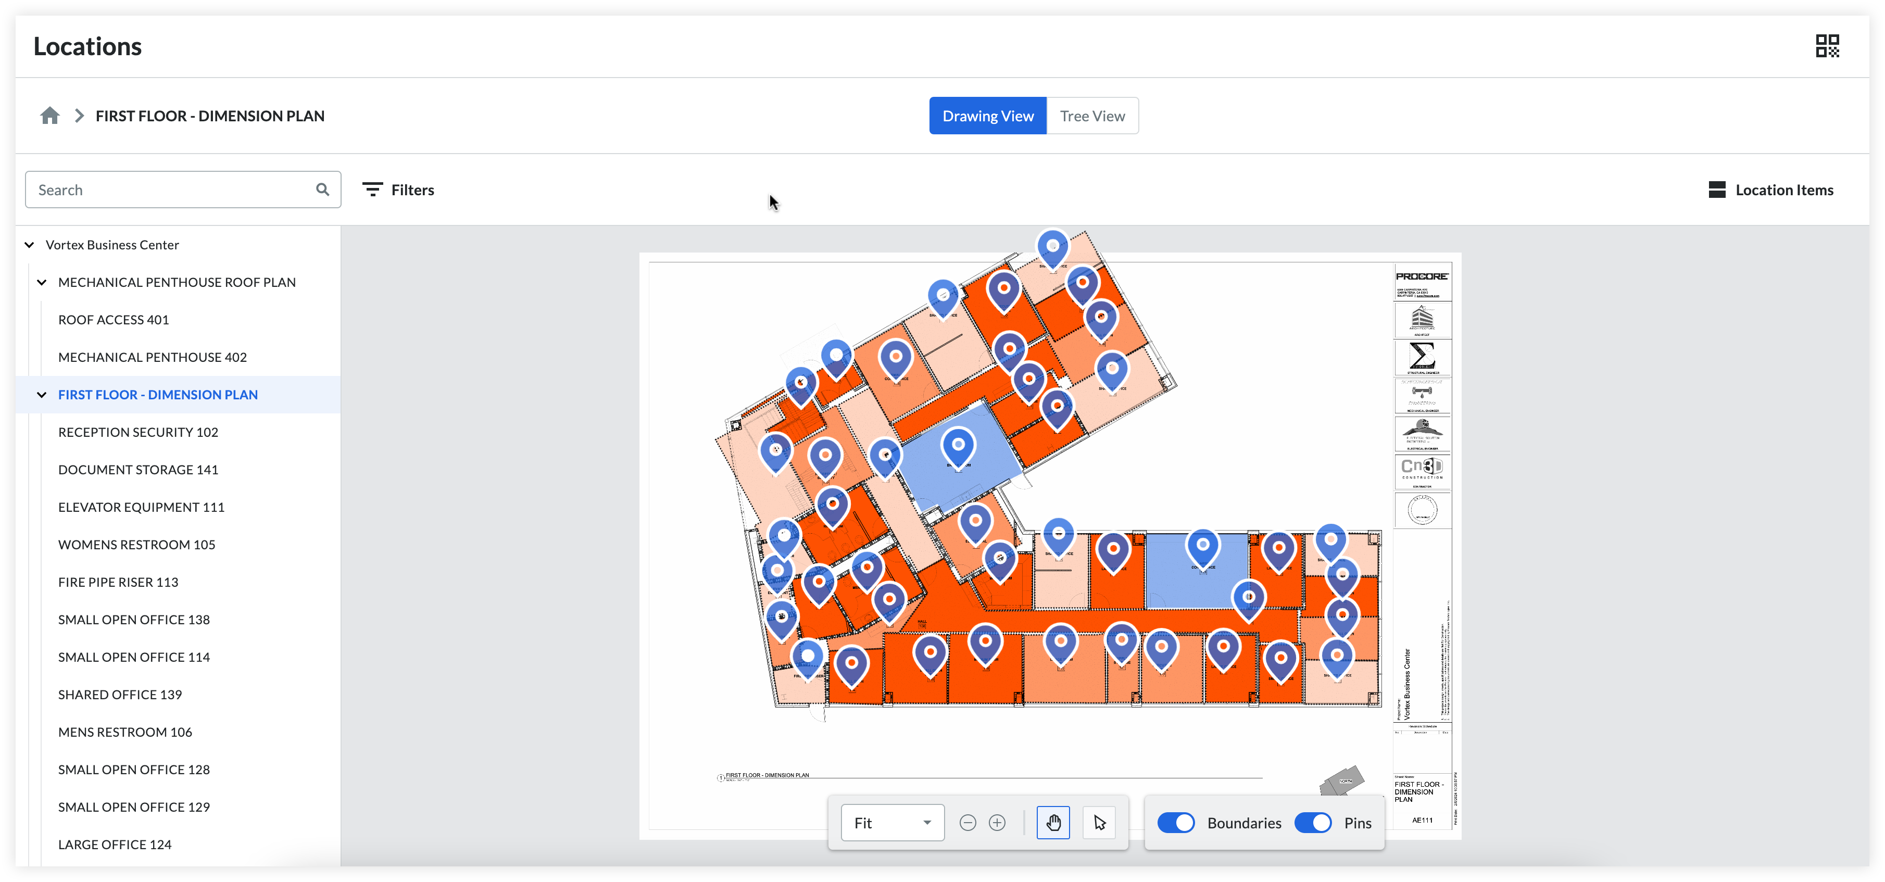The width and height of the screenshot is (1885, 882).
Task: Click the zoom in plus icon
Action: coord(997,823)
